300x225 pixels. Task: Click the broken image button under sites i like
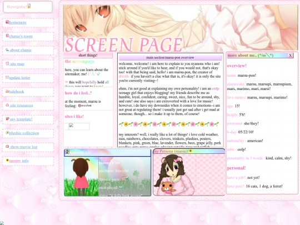79,126
